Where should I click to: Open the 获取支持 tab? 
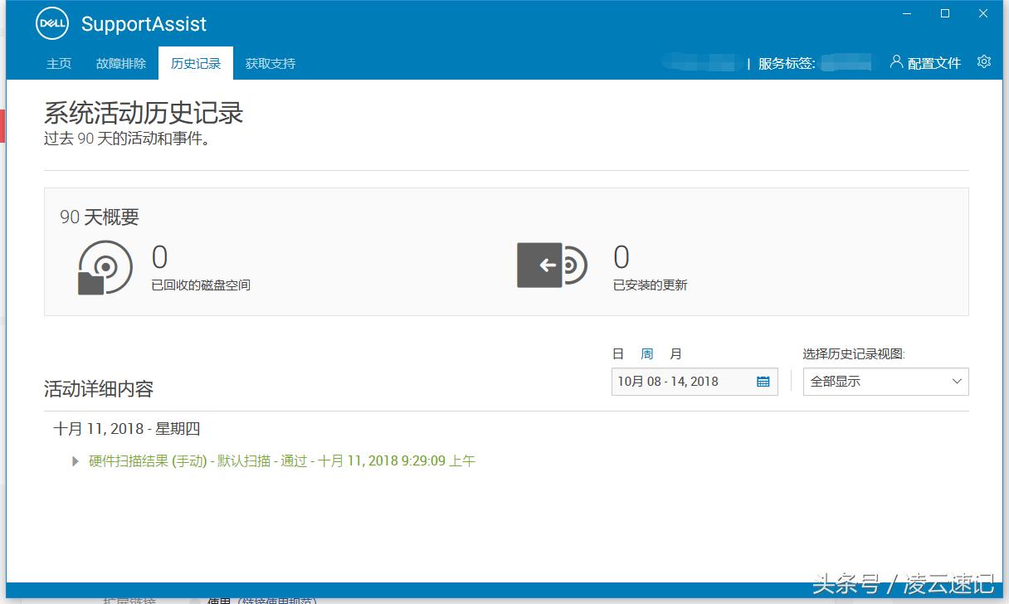pos(270,62)
